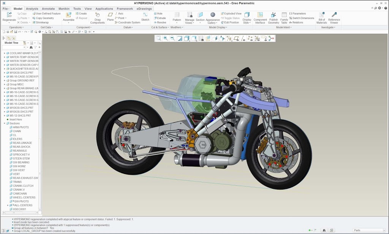Activate the Drag Components tool

[97, 15]
